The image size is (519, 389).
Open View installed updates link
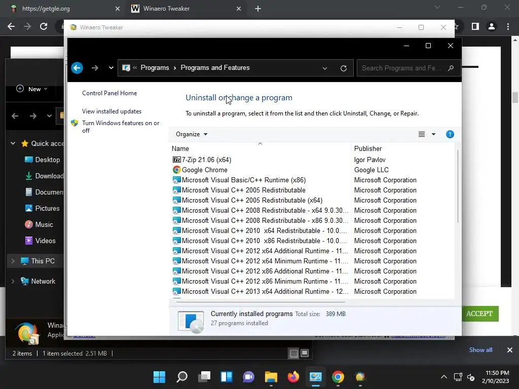tap(112, 111)
